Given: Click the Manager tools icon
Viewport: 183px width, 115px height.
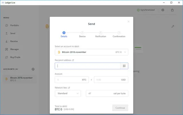Looking at the screenshot, I should (x=7, y=49).
